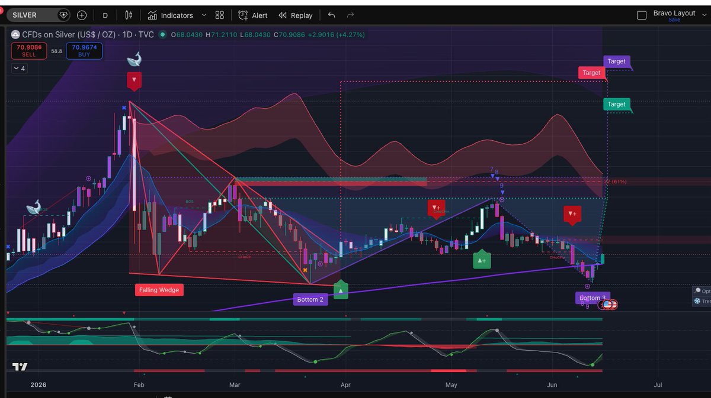Start bar Replay mode
This screenshot has height=398, width=711.
point(295,15)
